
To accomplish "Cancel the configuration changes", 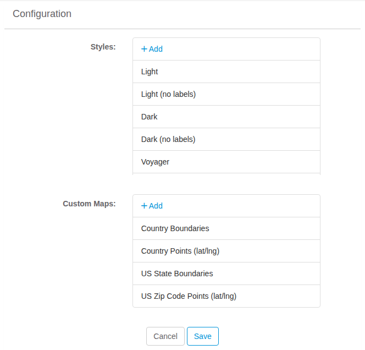I will pyautogui.click(x=165, y=336).
